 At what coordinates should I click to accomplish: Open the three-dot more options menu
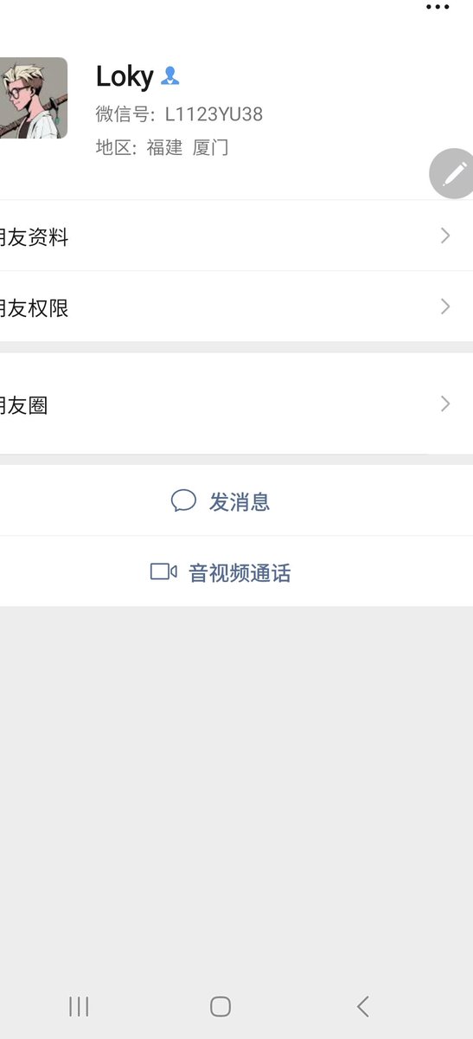[438, 7]
